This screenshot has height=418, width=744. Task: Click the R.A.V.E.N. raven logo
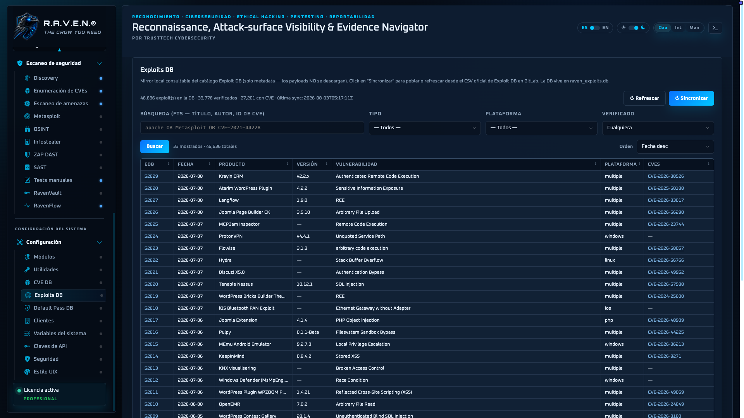click(x=26, y=26)
